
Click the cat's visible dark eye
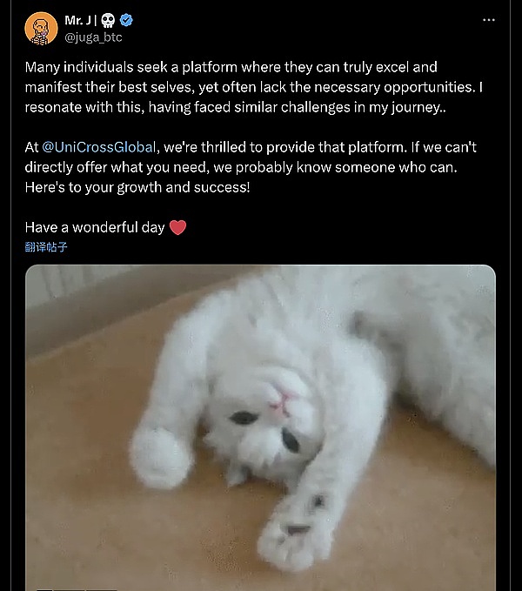[x=244, y=418]
